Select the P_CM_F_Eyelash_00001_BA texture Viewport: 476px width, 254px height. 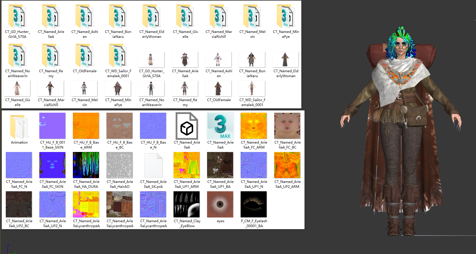coord(254,204)
